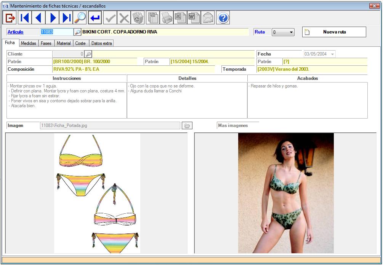Open the magnifier search tool in toolbar
The width and height of the screenshot is (383, 265).
(80, 17)
